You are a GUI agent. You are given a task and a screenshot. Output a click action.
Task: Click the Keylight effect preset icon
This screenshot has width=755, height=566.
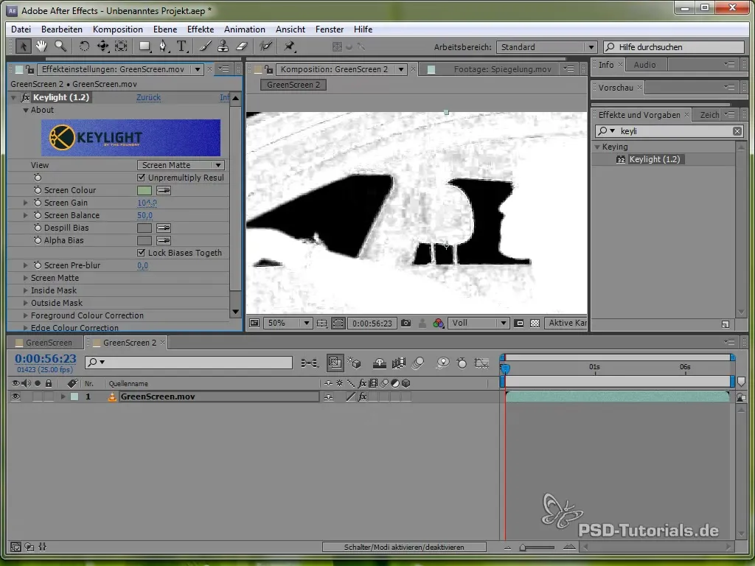[621, 159]
